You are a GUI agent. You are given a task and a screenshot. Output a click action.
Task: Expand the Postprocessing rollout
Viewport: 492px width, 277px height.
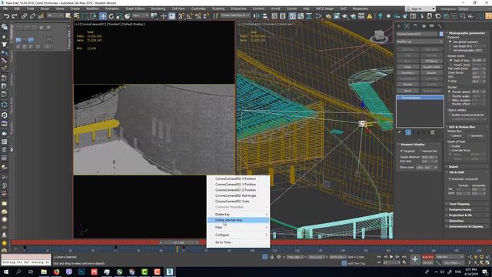click(467, 209)
